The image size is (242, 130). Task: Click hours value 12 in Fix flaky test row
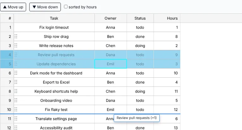pyautogui.click(x=167, y=109)
